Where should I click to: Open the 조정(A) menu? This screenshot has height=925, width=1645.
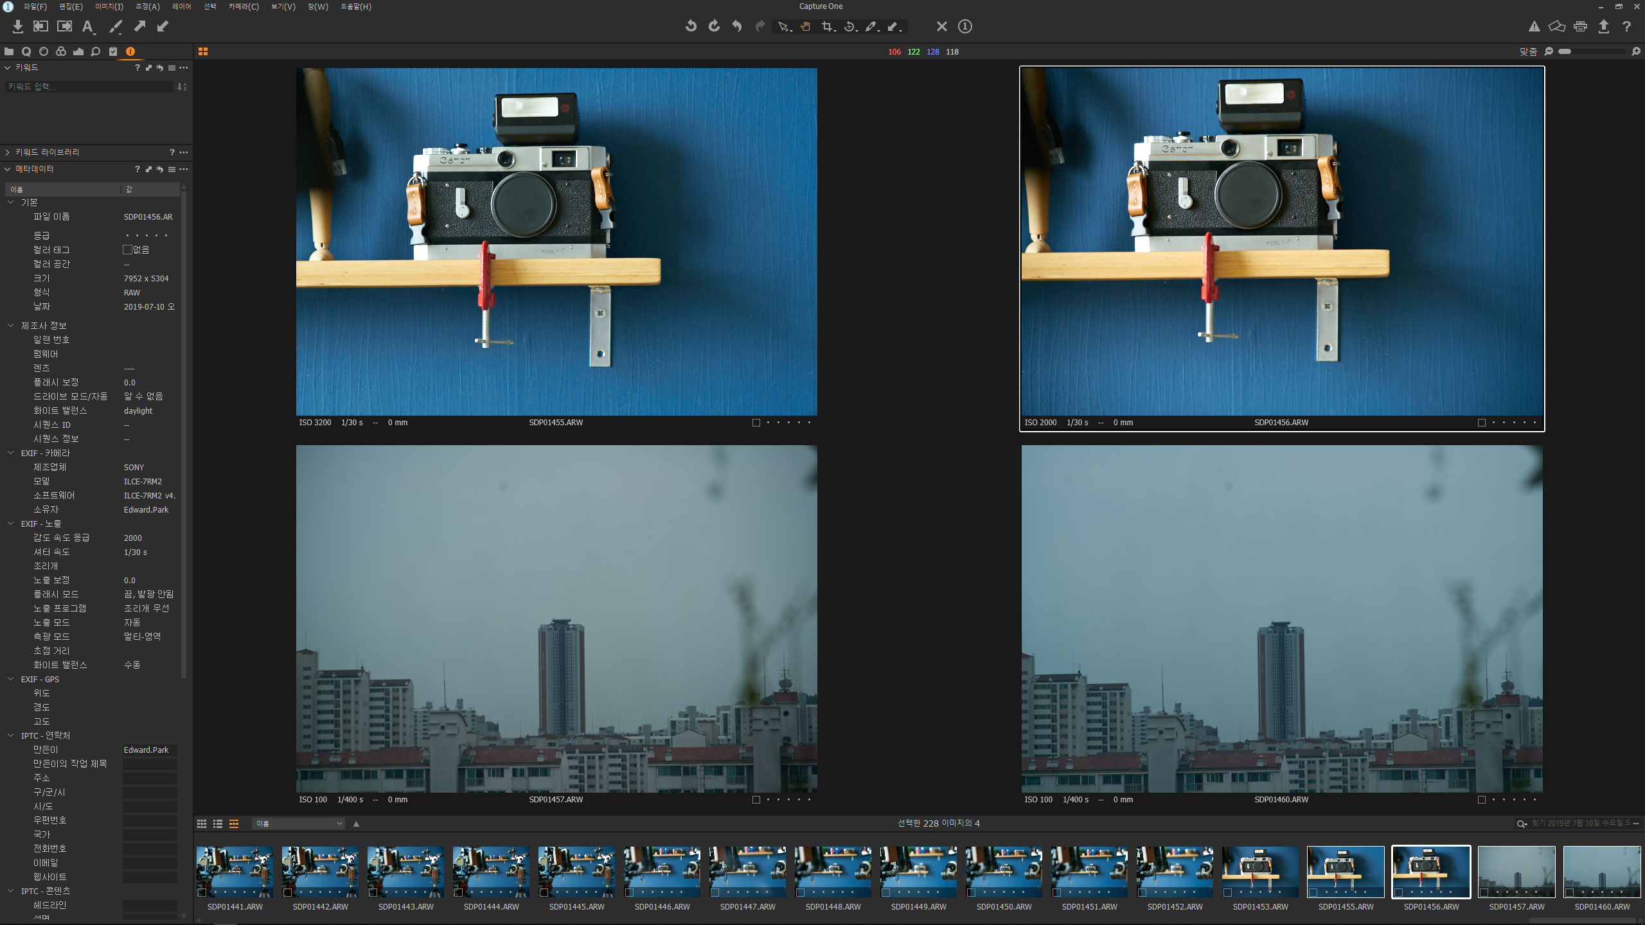click(x=147, y=6)
